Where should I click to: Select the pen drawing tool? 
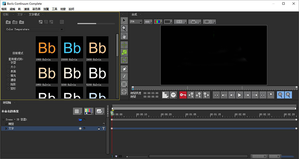pos(124,69)
